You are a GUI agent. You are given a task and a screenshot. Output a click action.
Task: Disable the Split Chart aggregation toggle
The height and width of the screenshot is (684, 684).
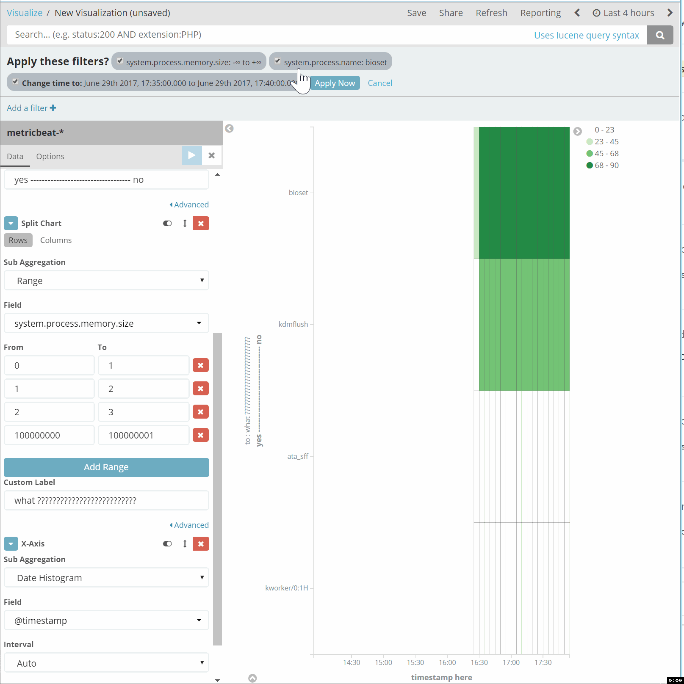[x=167, y=223]
